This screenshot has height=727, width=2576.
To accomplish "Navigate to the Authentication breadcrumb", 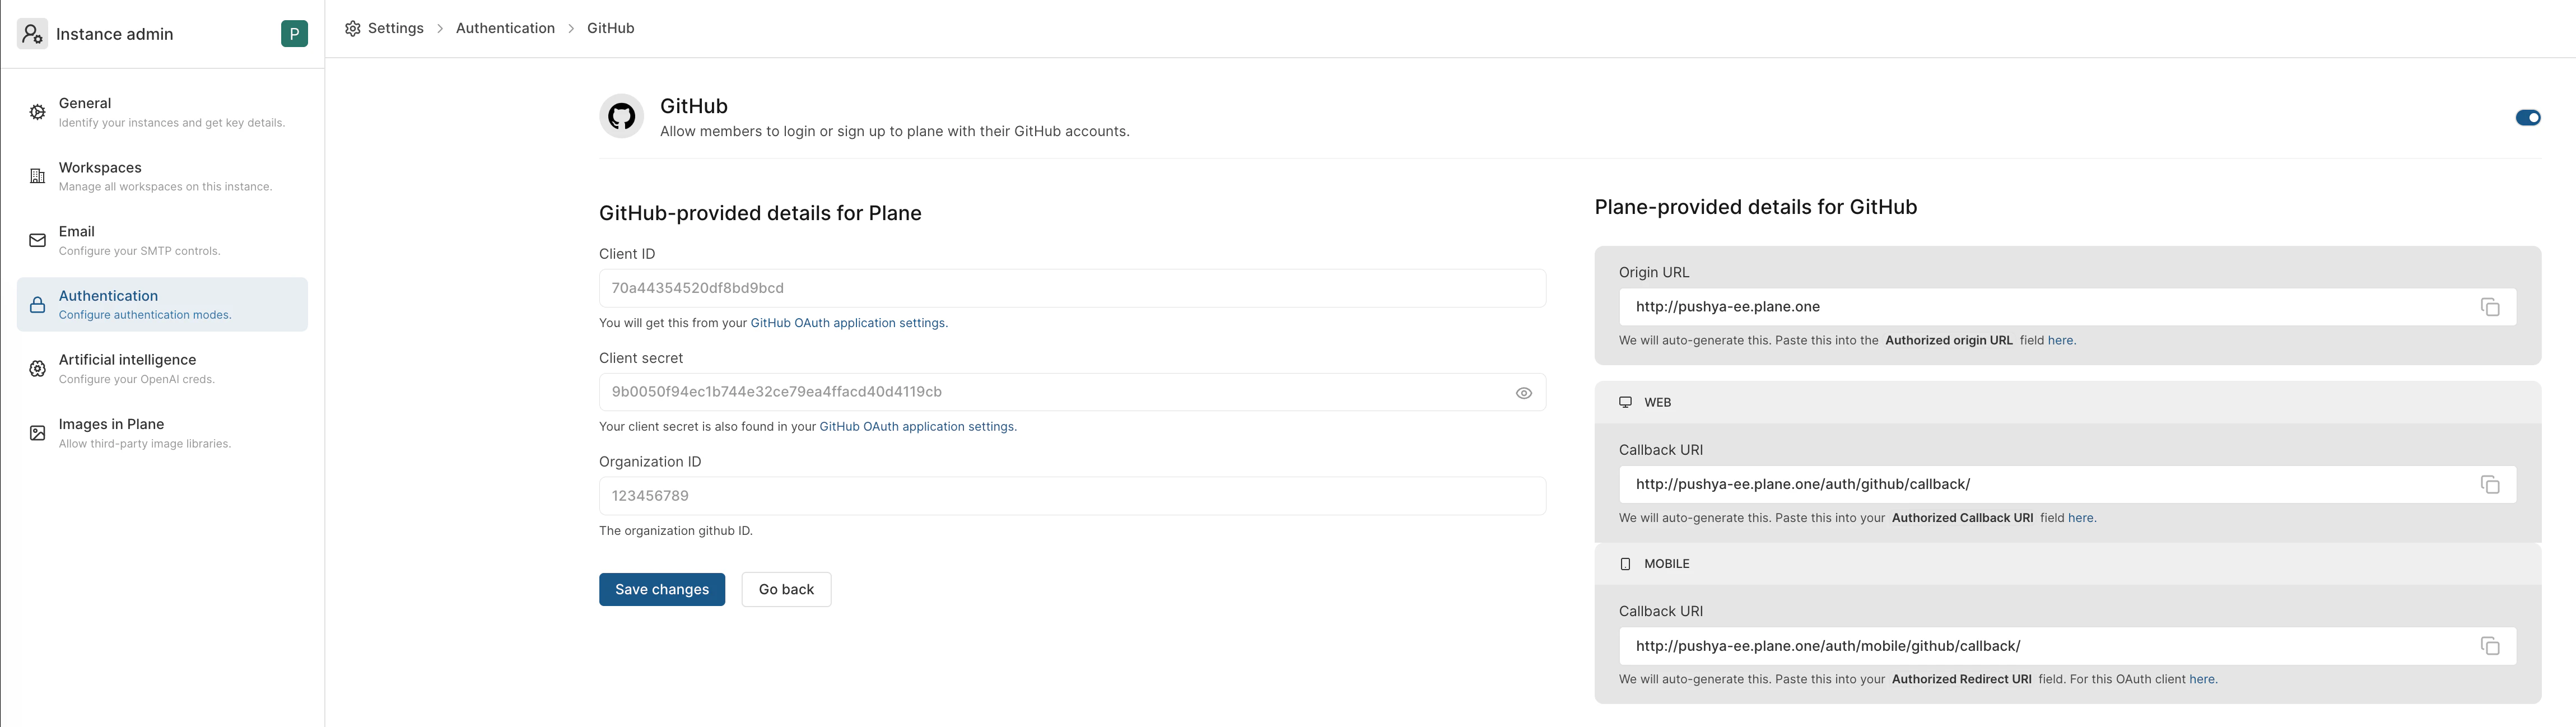I will pyautogui.click(x=505, y=28).
